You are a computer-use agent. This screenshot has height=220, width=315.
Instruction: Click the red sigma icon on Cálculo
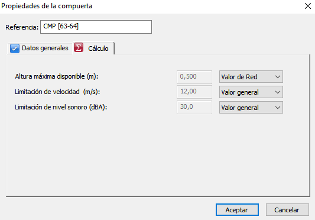79,48
